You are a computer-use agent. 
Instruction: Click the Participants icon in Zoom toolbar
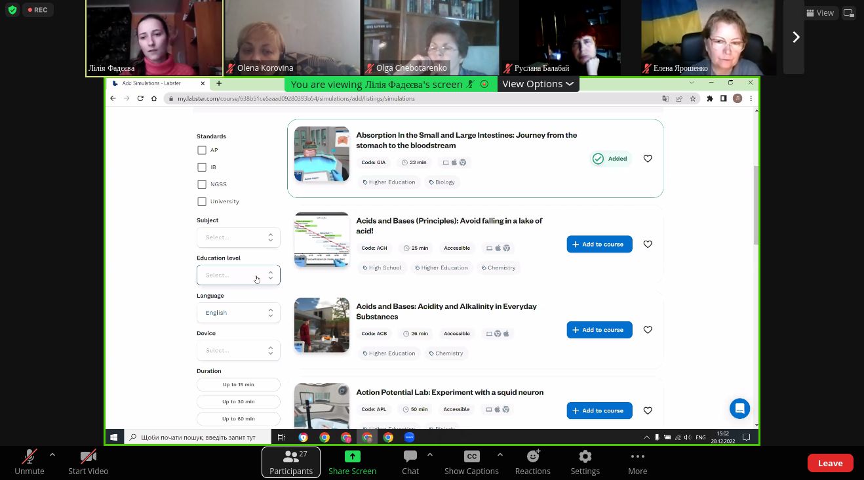coord(291,457)
